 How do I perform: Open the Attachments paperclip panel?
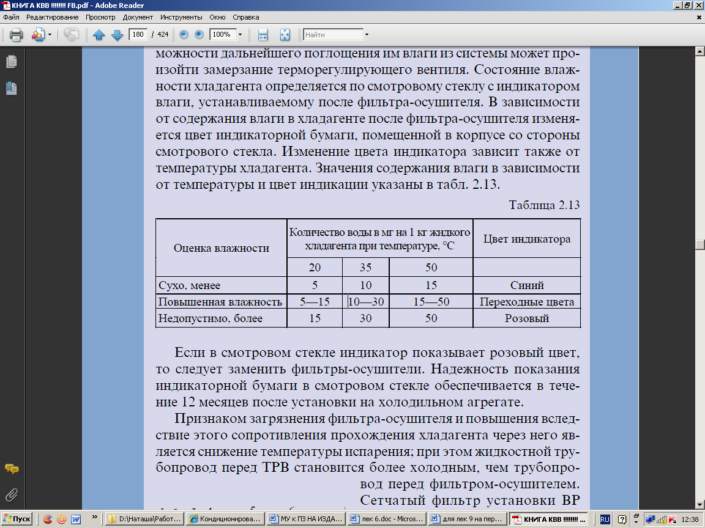click(12, 495)
